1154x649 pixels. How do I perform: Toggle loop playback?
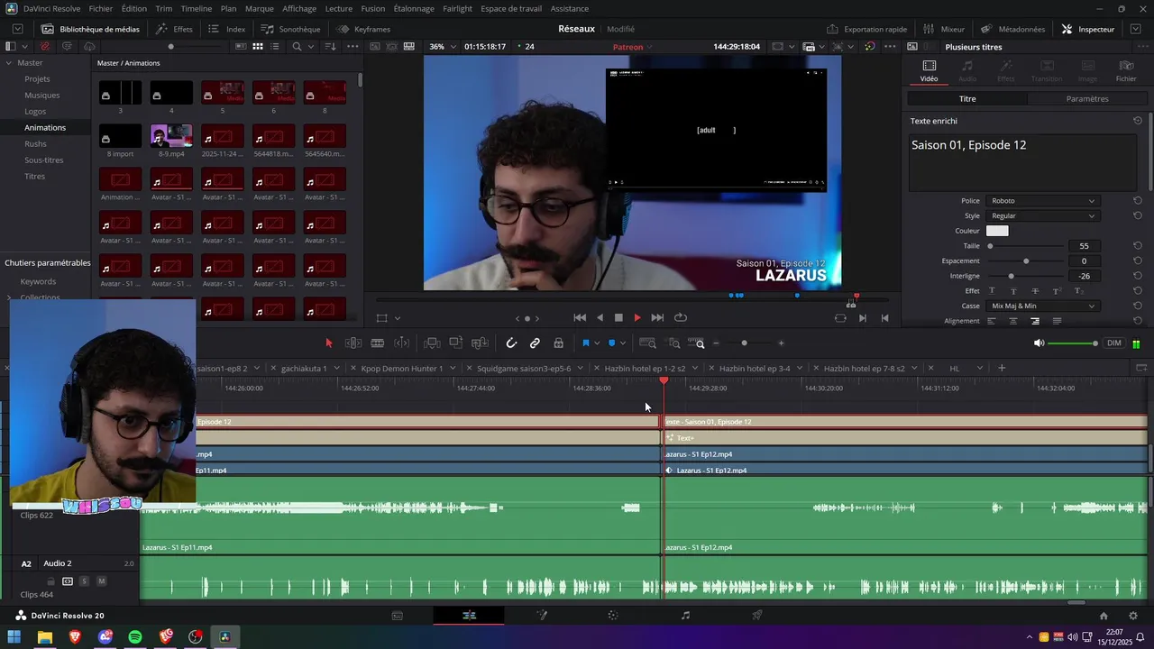[681, 317]
